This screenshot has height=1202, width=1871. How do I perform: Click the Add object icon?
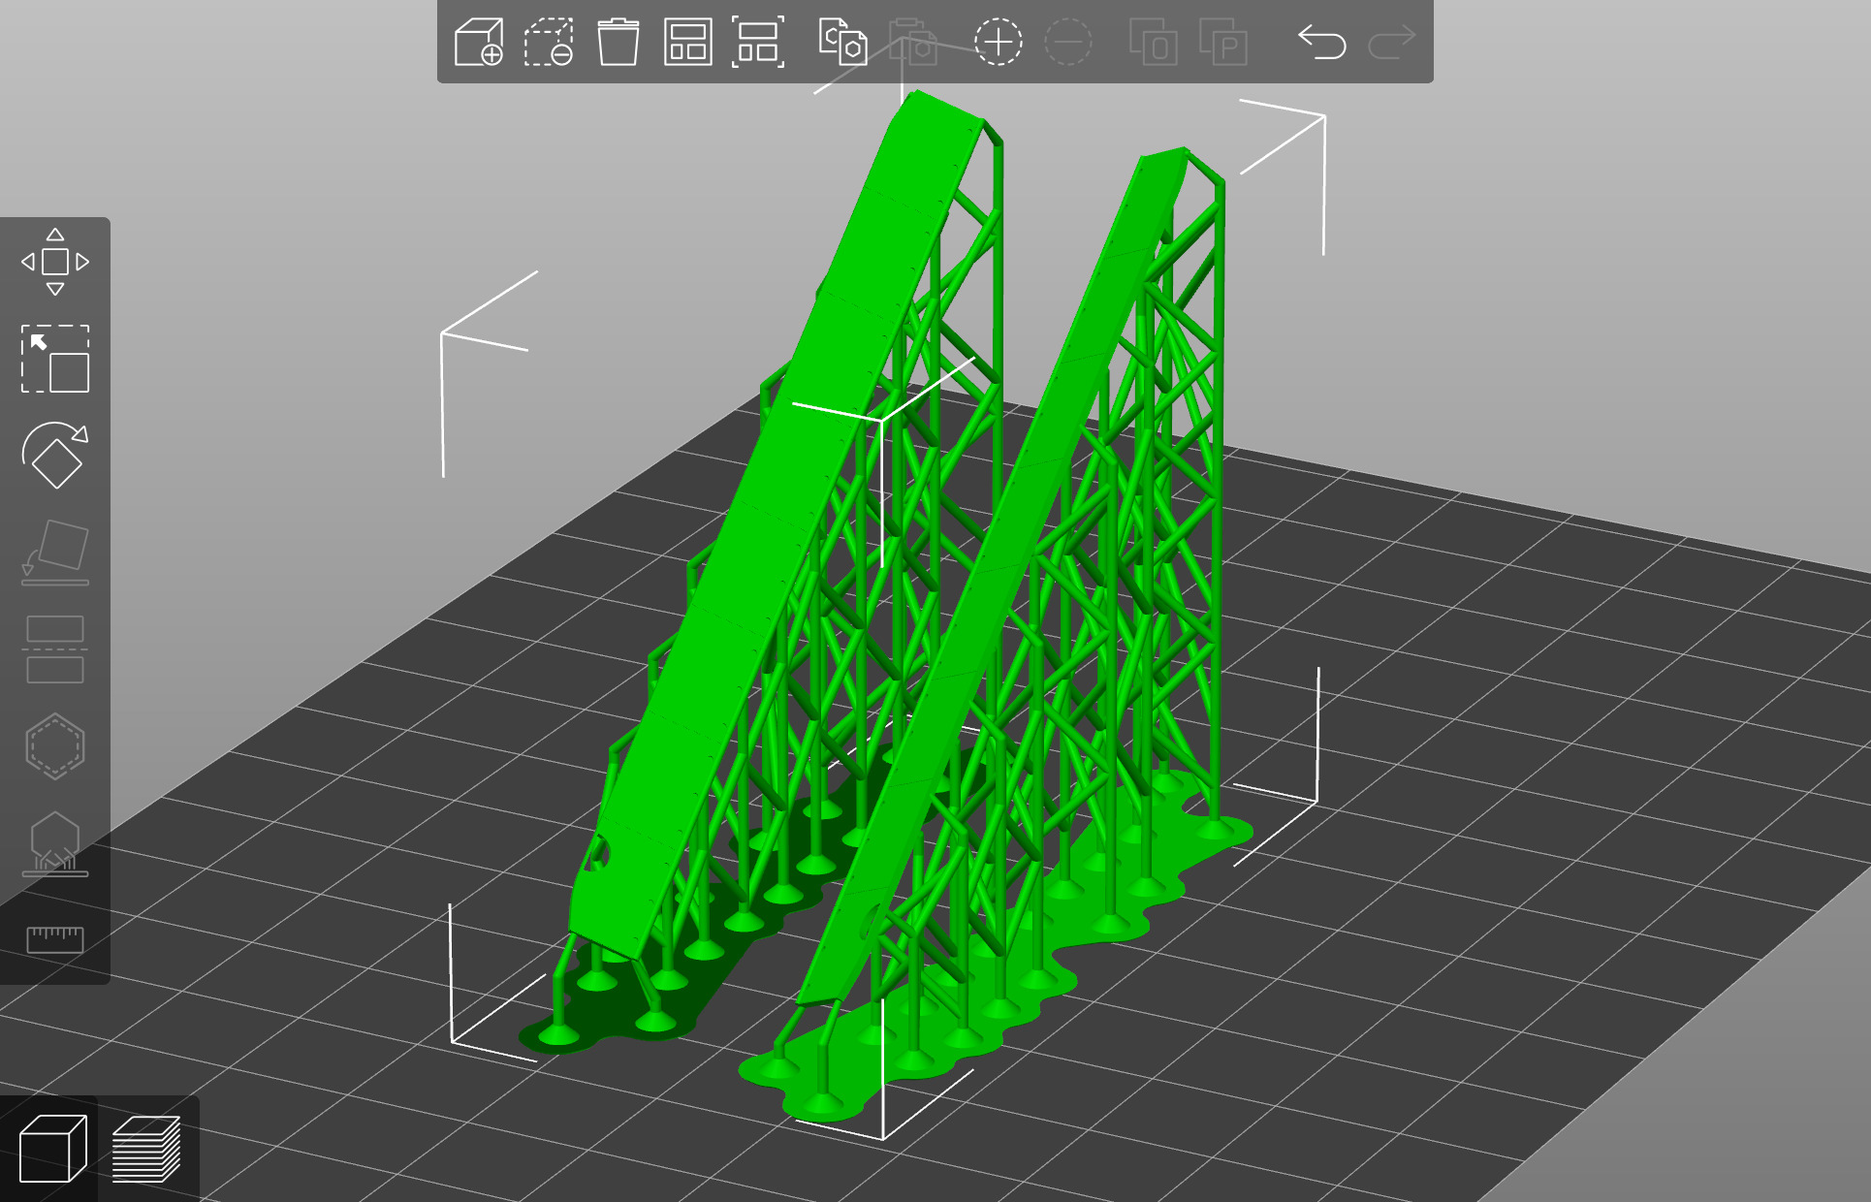pyautogui.click(x=479, y=42)
